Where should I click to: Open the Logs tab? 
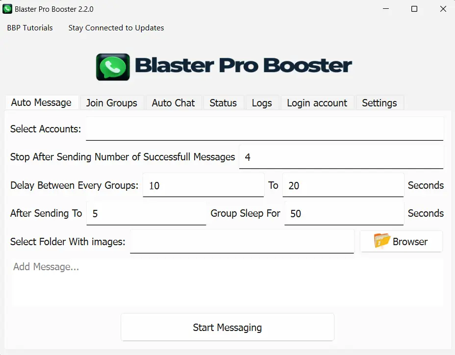(262, 103)
